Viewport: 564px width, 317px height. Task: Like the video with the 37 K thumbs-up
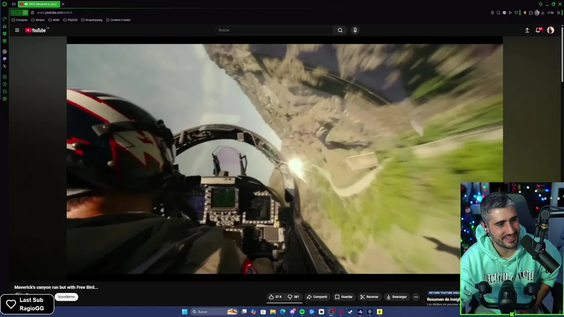pyautogui.click(x=275, y=297)
